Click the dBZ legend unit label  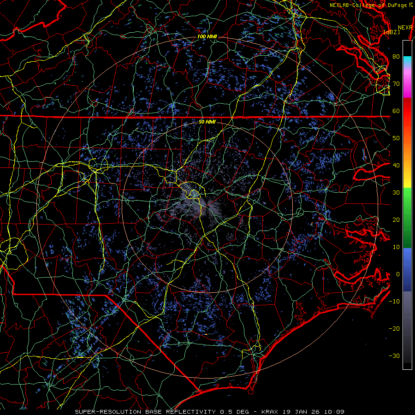pos(392,32)
